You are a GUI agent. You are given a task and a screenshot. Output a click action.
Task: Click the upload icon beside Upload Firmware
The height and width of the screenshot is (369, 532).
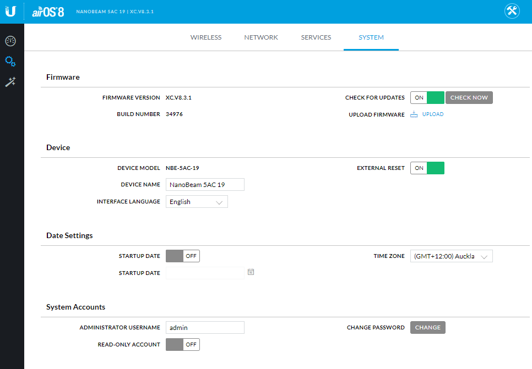pos(414,114)
